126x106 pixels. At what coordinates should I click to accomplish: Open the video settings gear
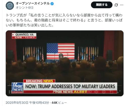pos(104,92)
